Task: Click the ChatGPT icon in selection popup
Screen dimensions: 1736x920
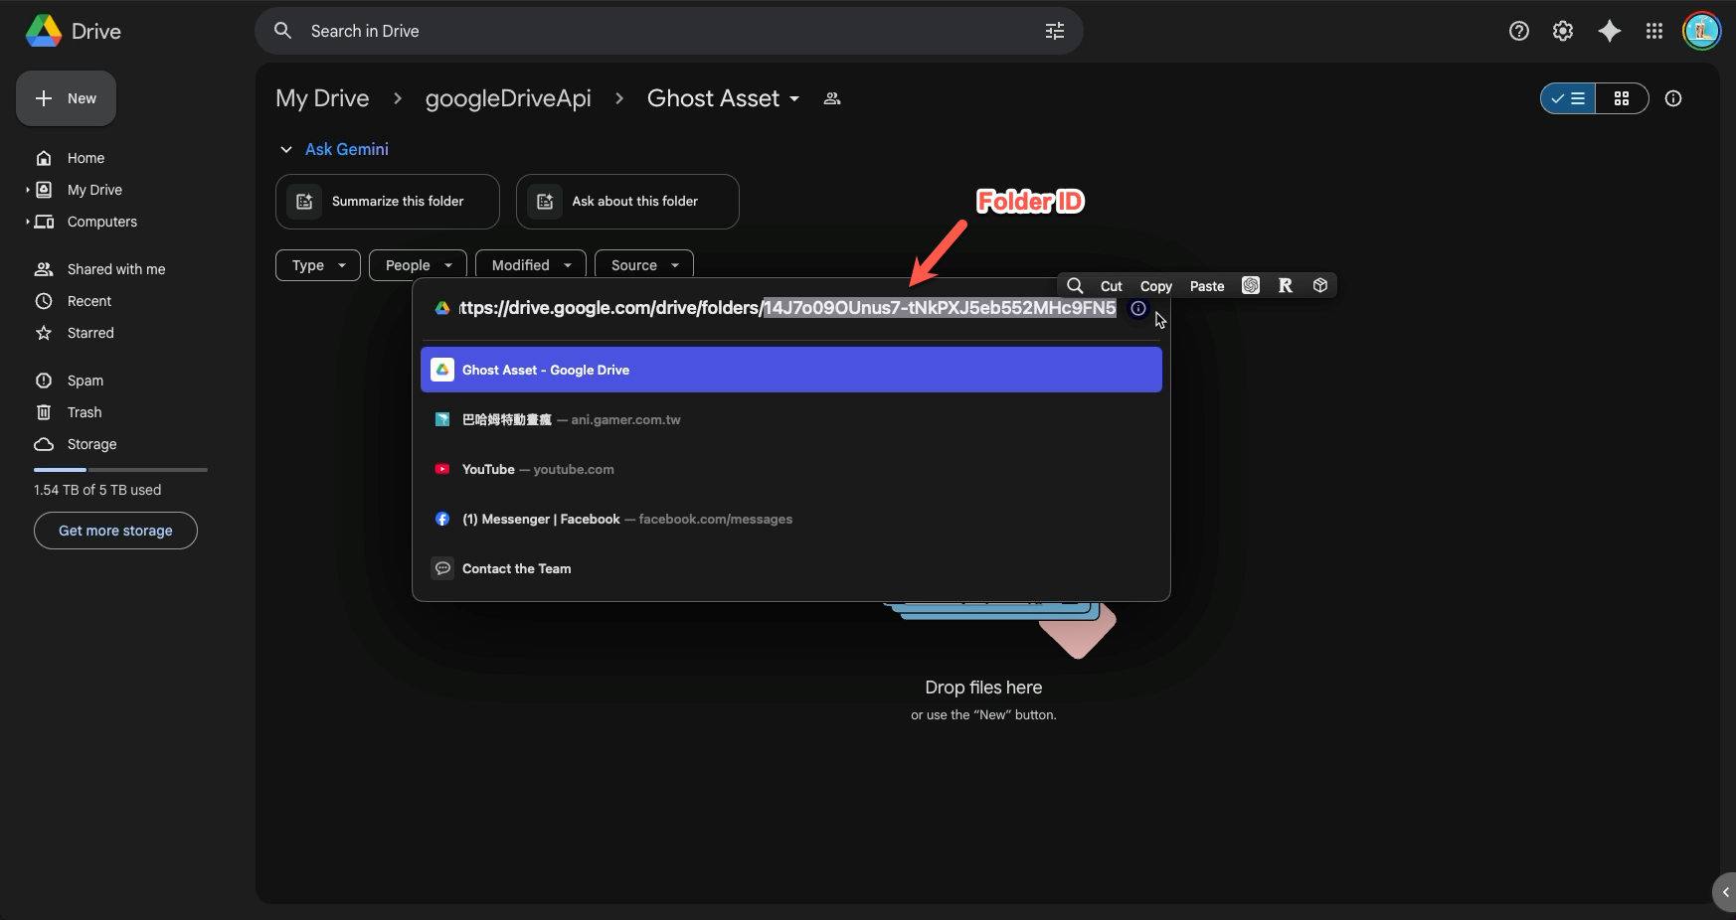Action: (1251, 286)
